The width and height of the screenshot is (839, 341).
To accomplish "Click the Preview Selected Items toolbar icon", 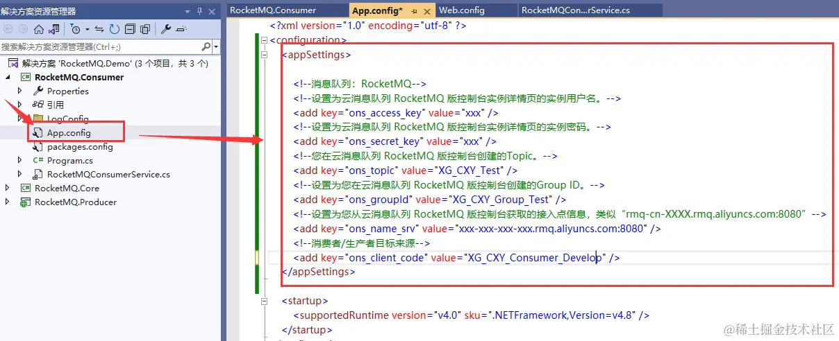I will pos(181,29).
